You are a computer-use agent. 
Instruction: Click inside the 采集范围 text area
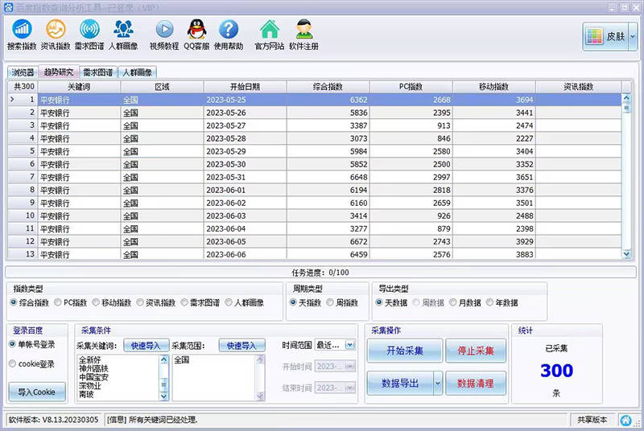pyautogui.click(x=214, y=378)
